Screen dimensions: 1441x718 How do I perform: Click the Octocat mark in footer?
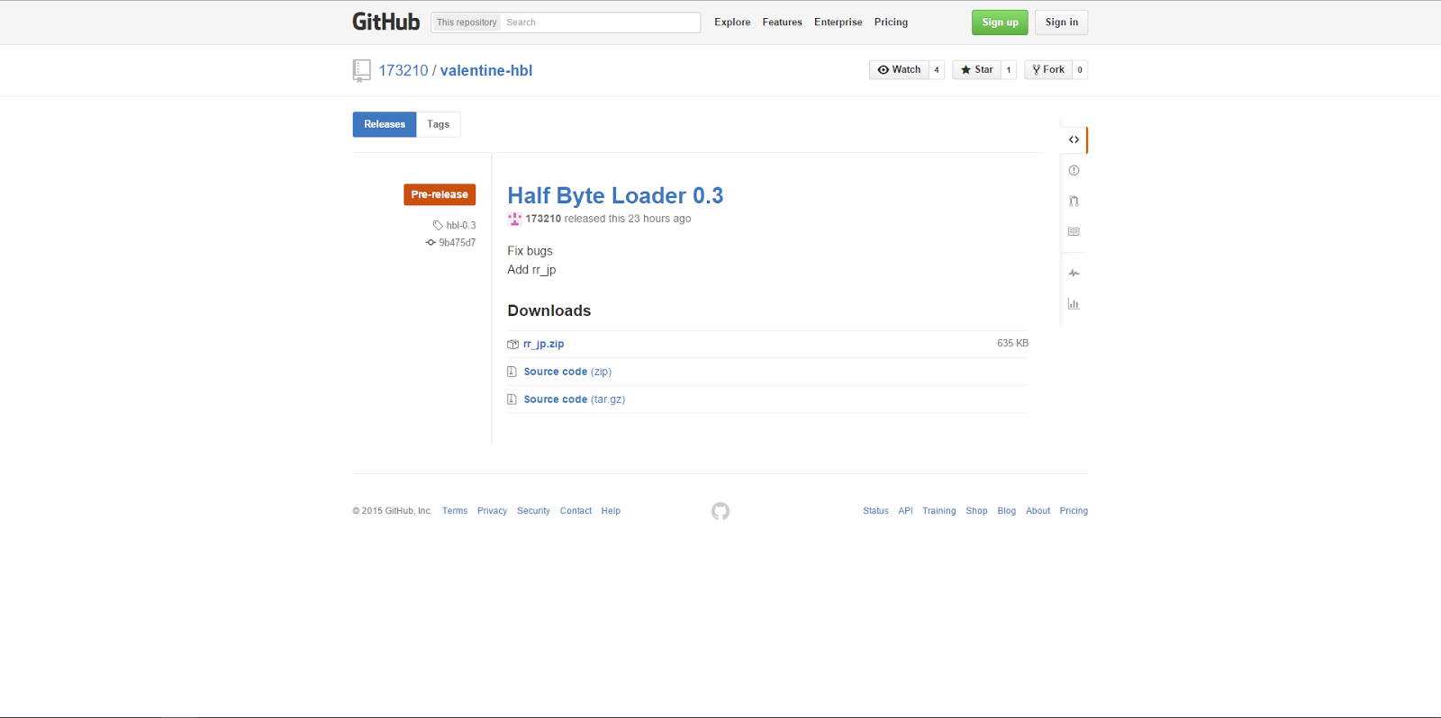pos(720,511)
